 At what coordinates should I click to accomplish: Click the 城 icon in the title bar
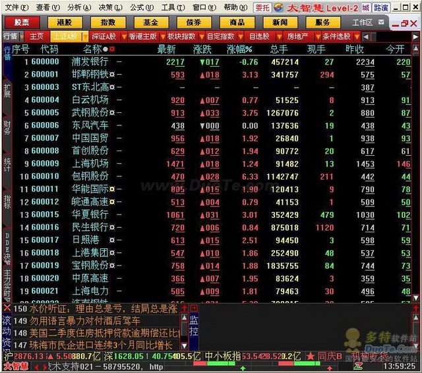365,7
